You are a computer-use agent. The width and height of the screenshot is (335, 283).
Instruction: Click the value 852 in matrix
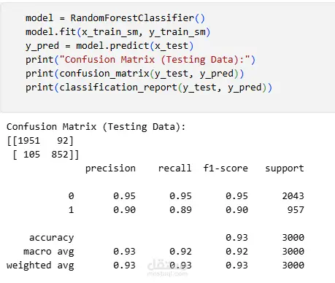(60, 155)
